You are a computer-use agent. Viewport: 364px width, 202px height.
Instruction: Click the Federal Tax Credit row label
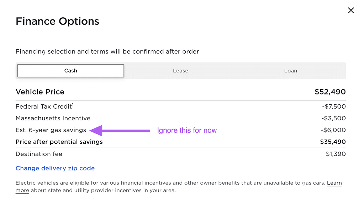point(43,107)
